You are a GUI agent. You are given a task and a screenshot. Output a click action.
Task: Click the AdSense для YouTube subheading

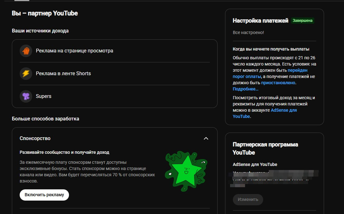pyautogui.click(x=255, y=164)
